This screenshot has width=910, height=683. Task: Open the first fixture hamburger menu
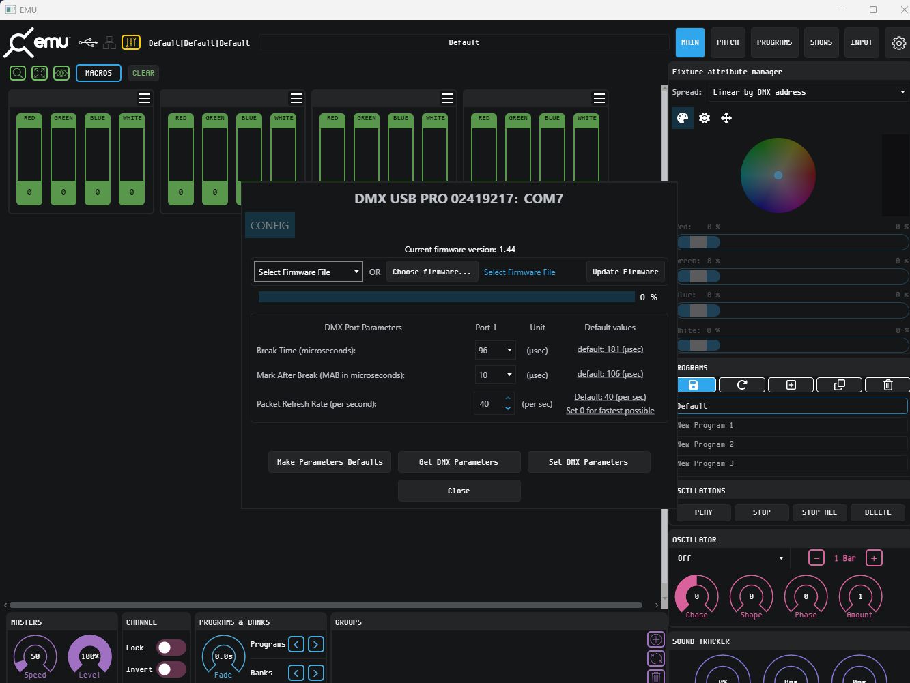[145, 98]
